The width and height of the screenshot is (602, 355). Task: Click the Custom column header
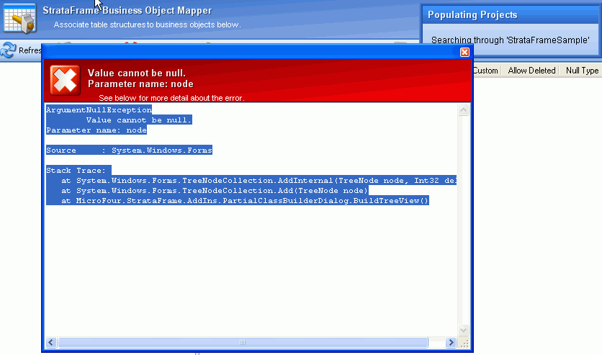[485, 71]
